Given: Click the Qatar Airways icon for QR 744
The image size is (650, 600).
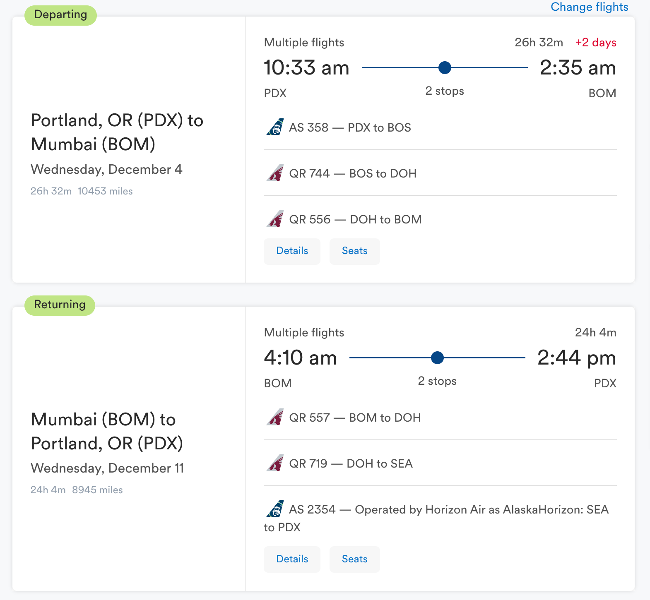Looking at the screenshot, I should click(275, 173).
